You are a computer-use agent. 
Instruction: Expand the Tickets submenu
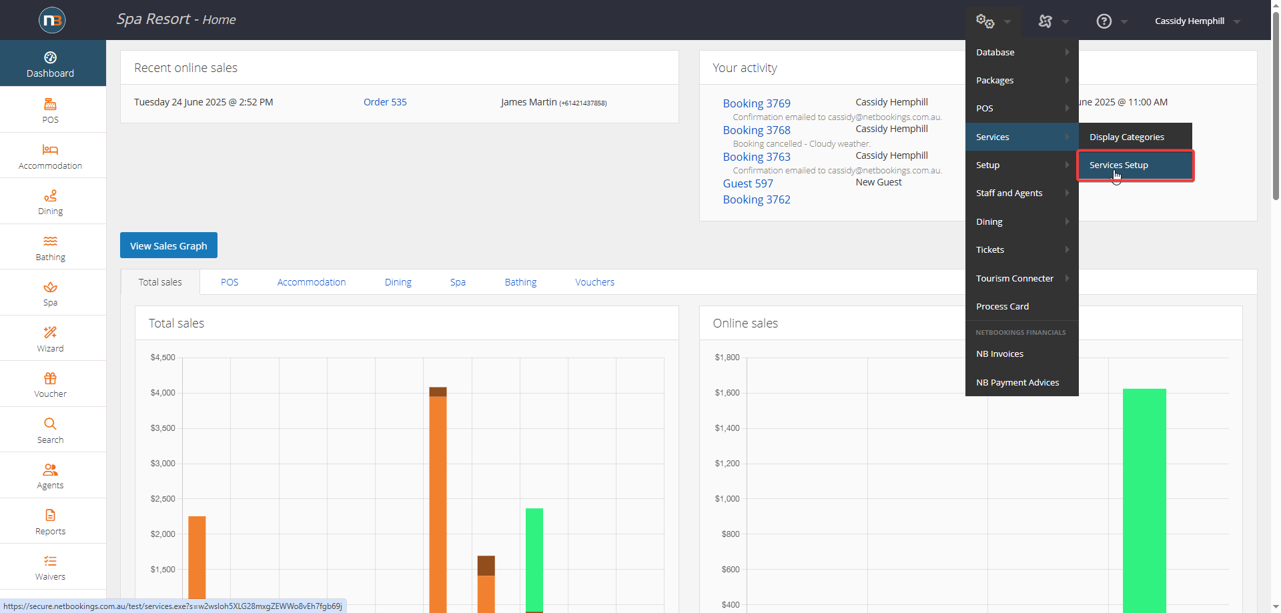[x=1022, y=249]
